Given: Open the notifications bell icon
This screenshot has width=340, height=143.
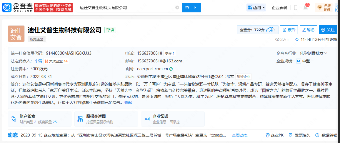Looking at the screenshot, I should (x=305, y=8).
